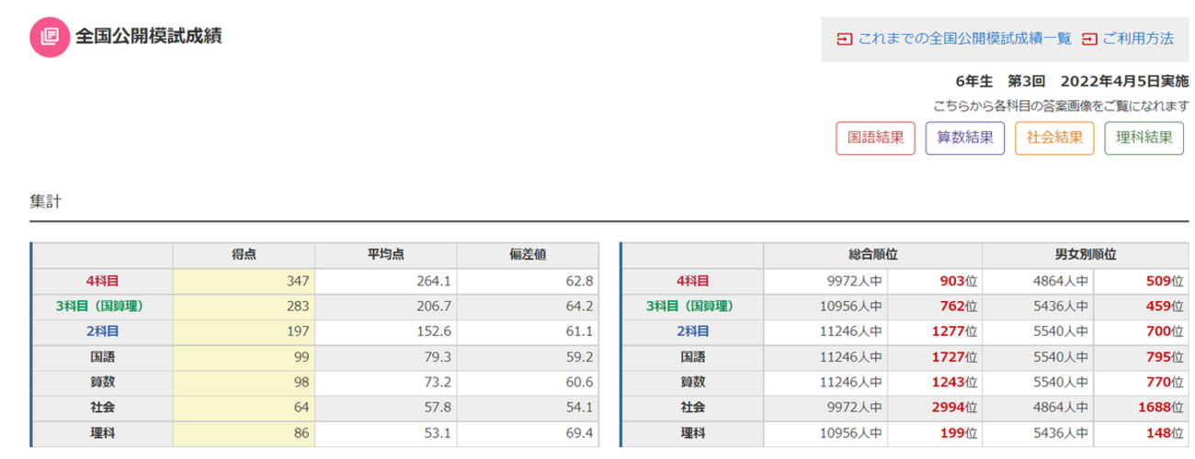This screenshot has height=459, width=1195.
Task: Click the 理科 row label in score table
Action: [x=102, y=432]
